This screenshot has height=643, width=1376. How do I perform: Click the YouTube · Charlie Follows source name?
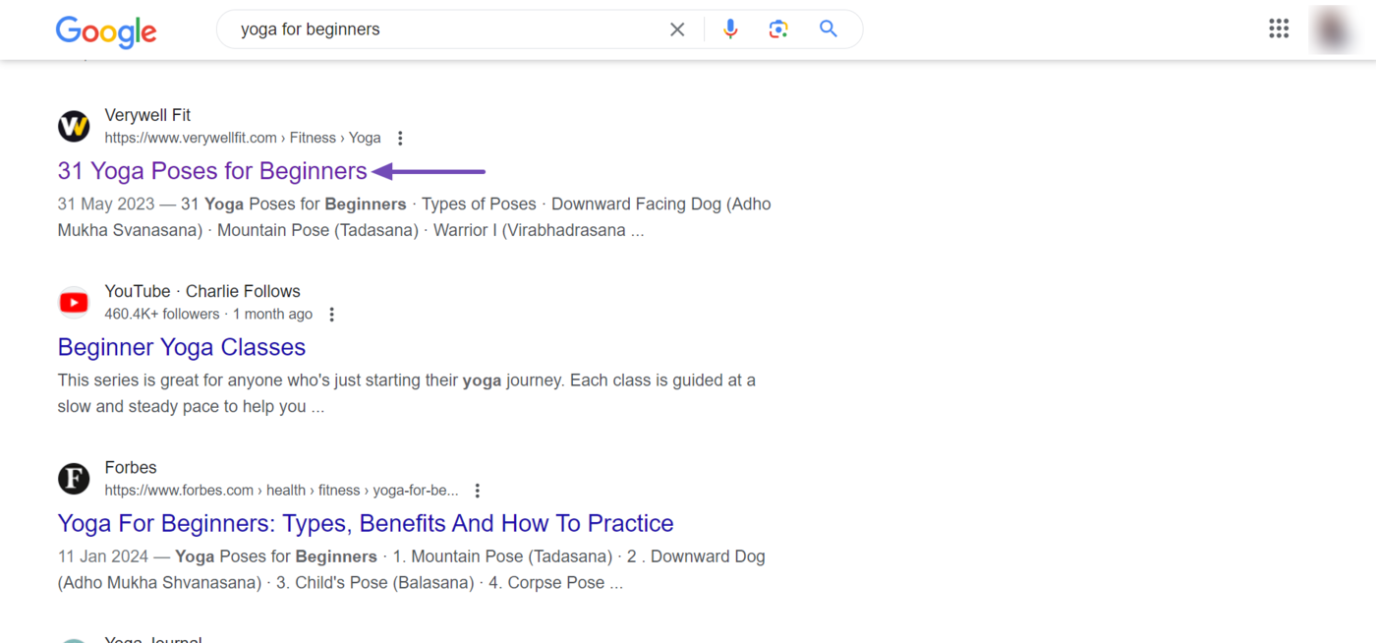tap(202, 291)
